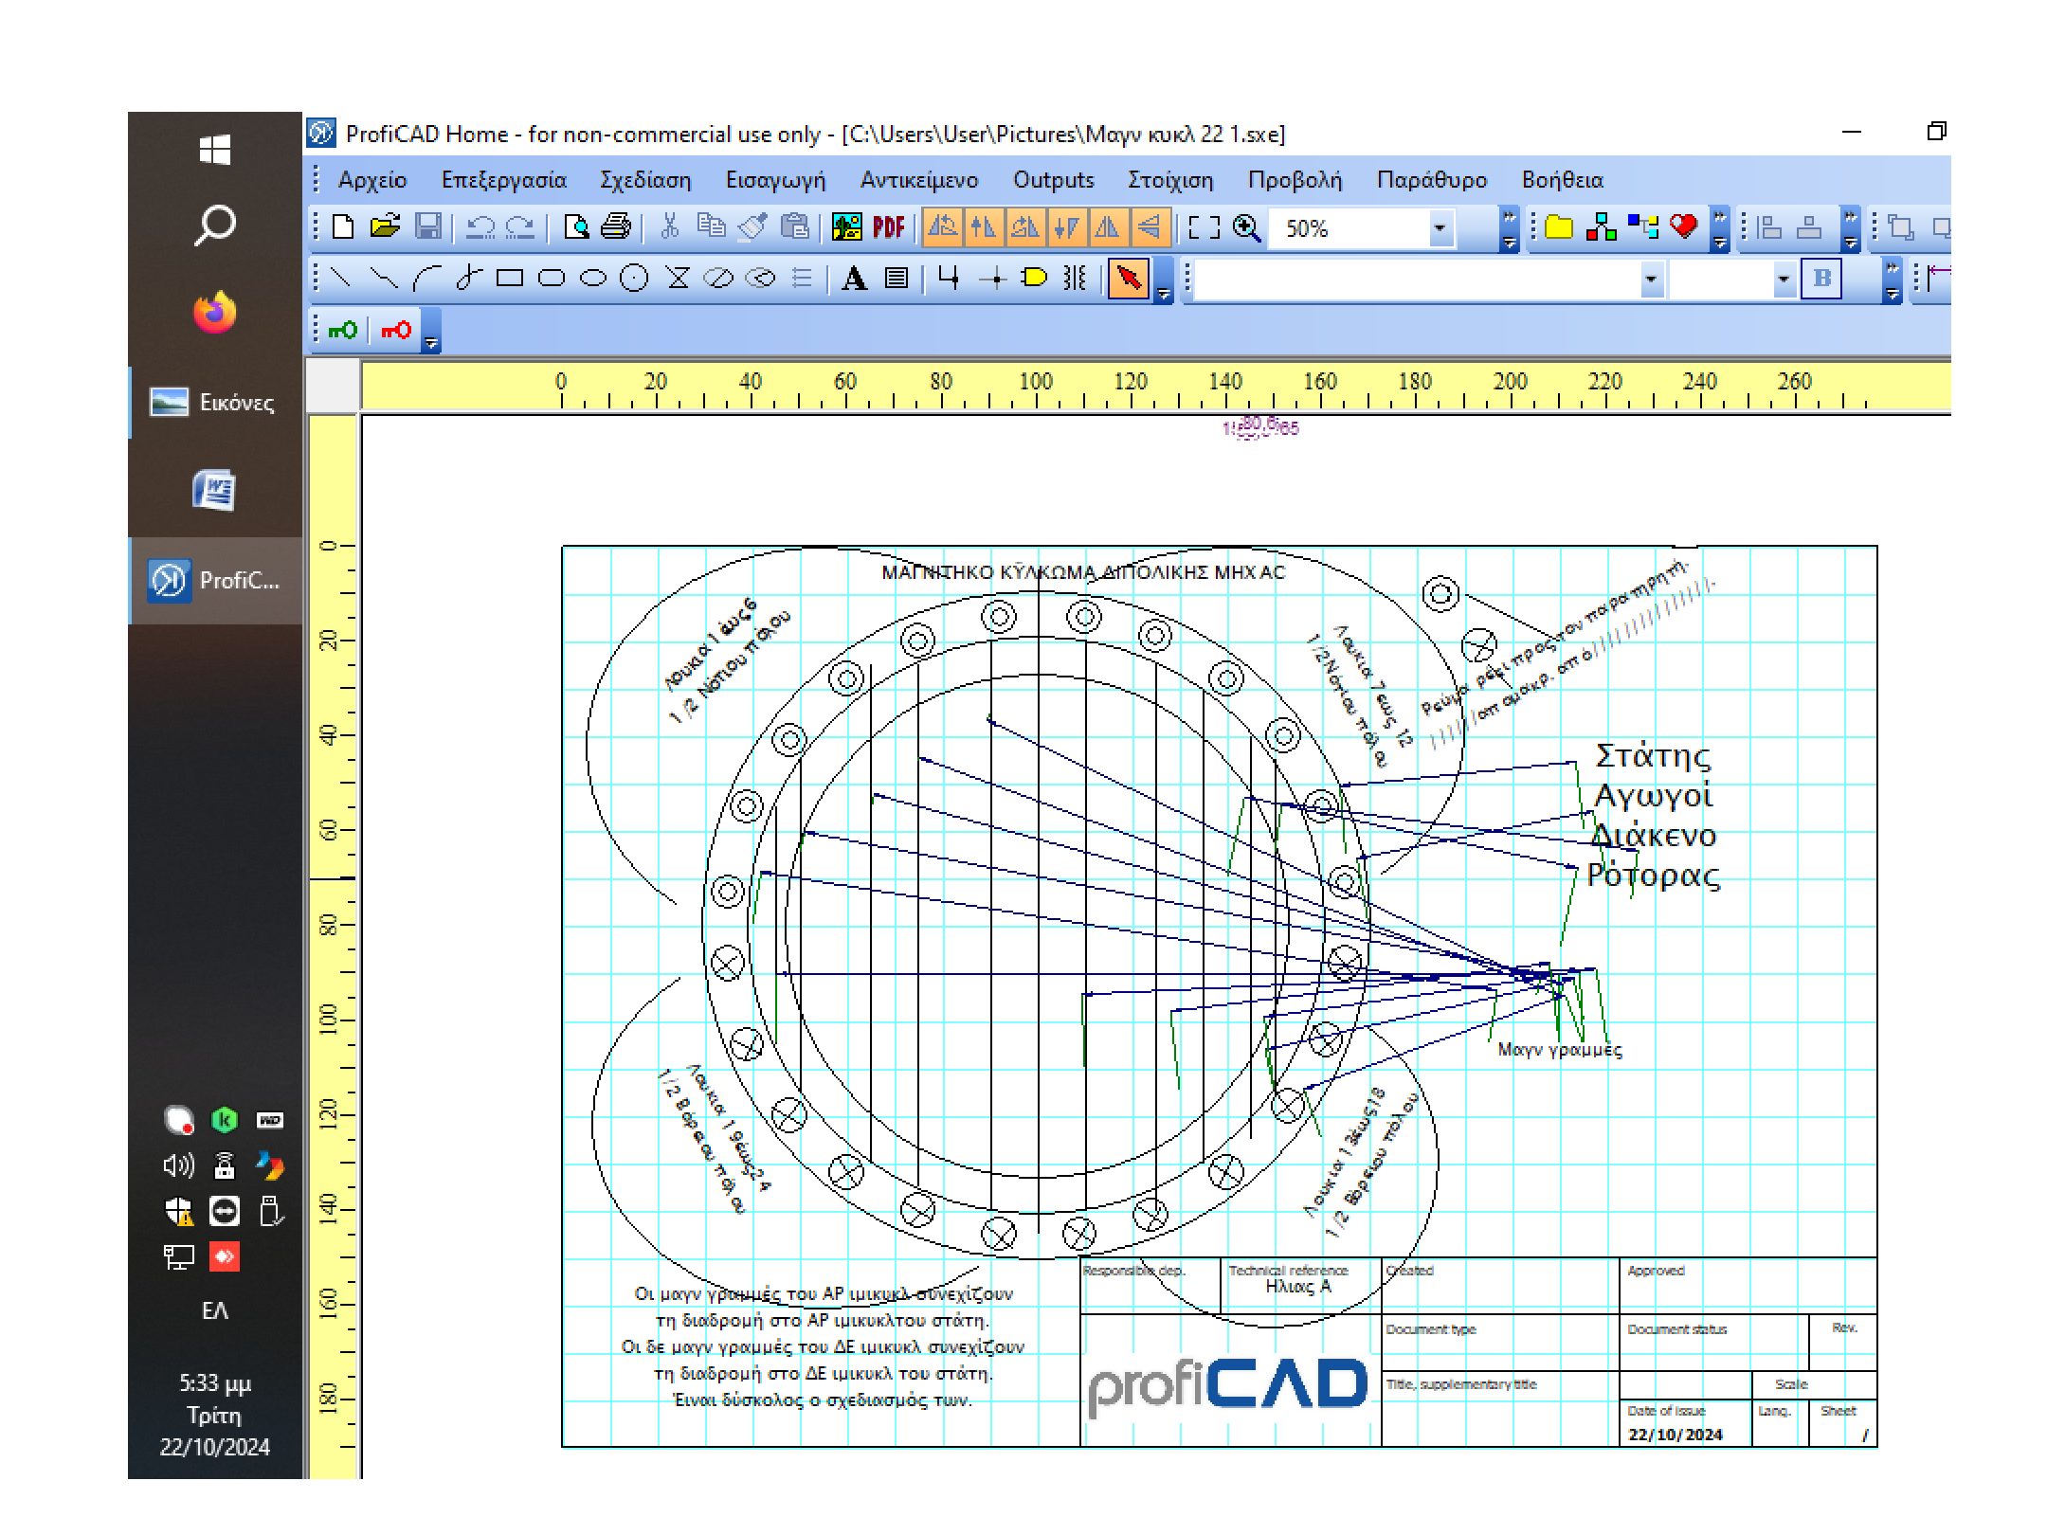Click the zoom magnifier icon
2047x1535 pixels.
(1246, 227)
